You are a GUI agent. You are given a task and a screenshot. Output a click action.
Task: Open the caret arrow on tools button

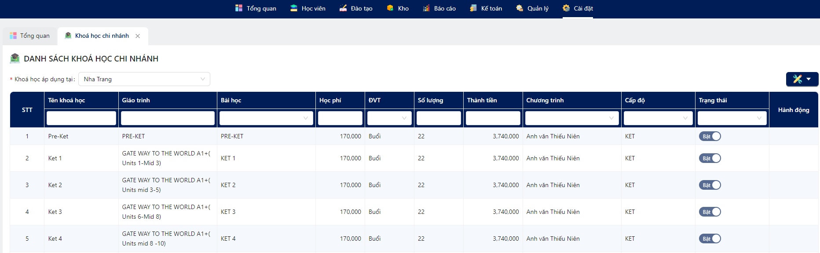(809, 79)
